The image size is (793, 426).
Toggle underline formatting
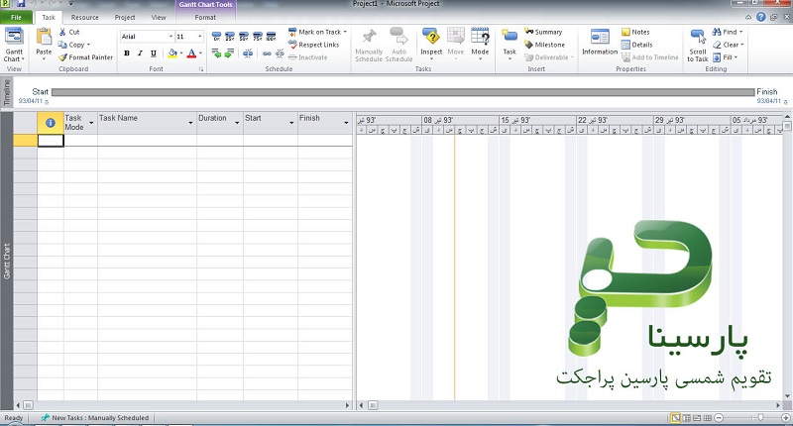154,53
